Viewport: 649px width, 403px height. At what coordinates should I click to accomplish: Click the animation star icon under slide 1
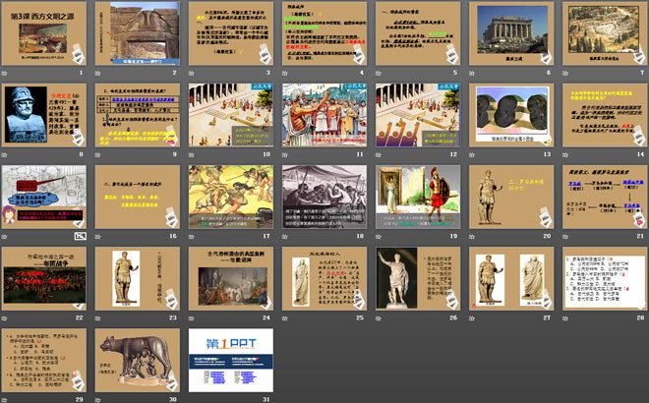click(5, 73)
